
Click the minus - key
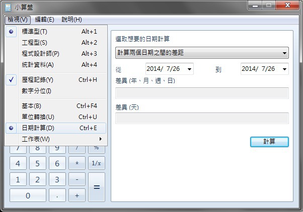click(x=77, y=179)
